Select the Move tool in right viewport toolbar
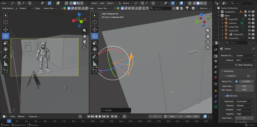Viewport: 257px width, 127px height. click(x=95, y=29)
